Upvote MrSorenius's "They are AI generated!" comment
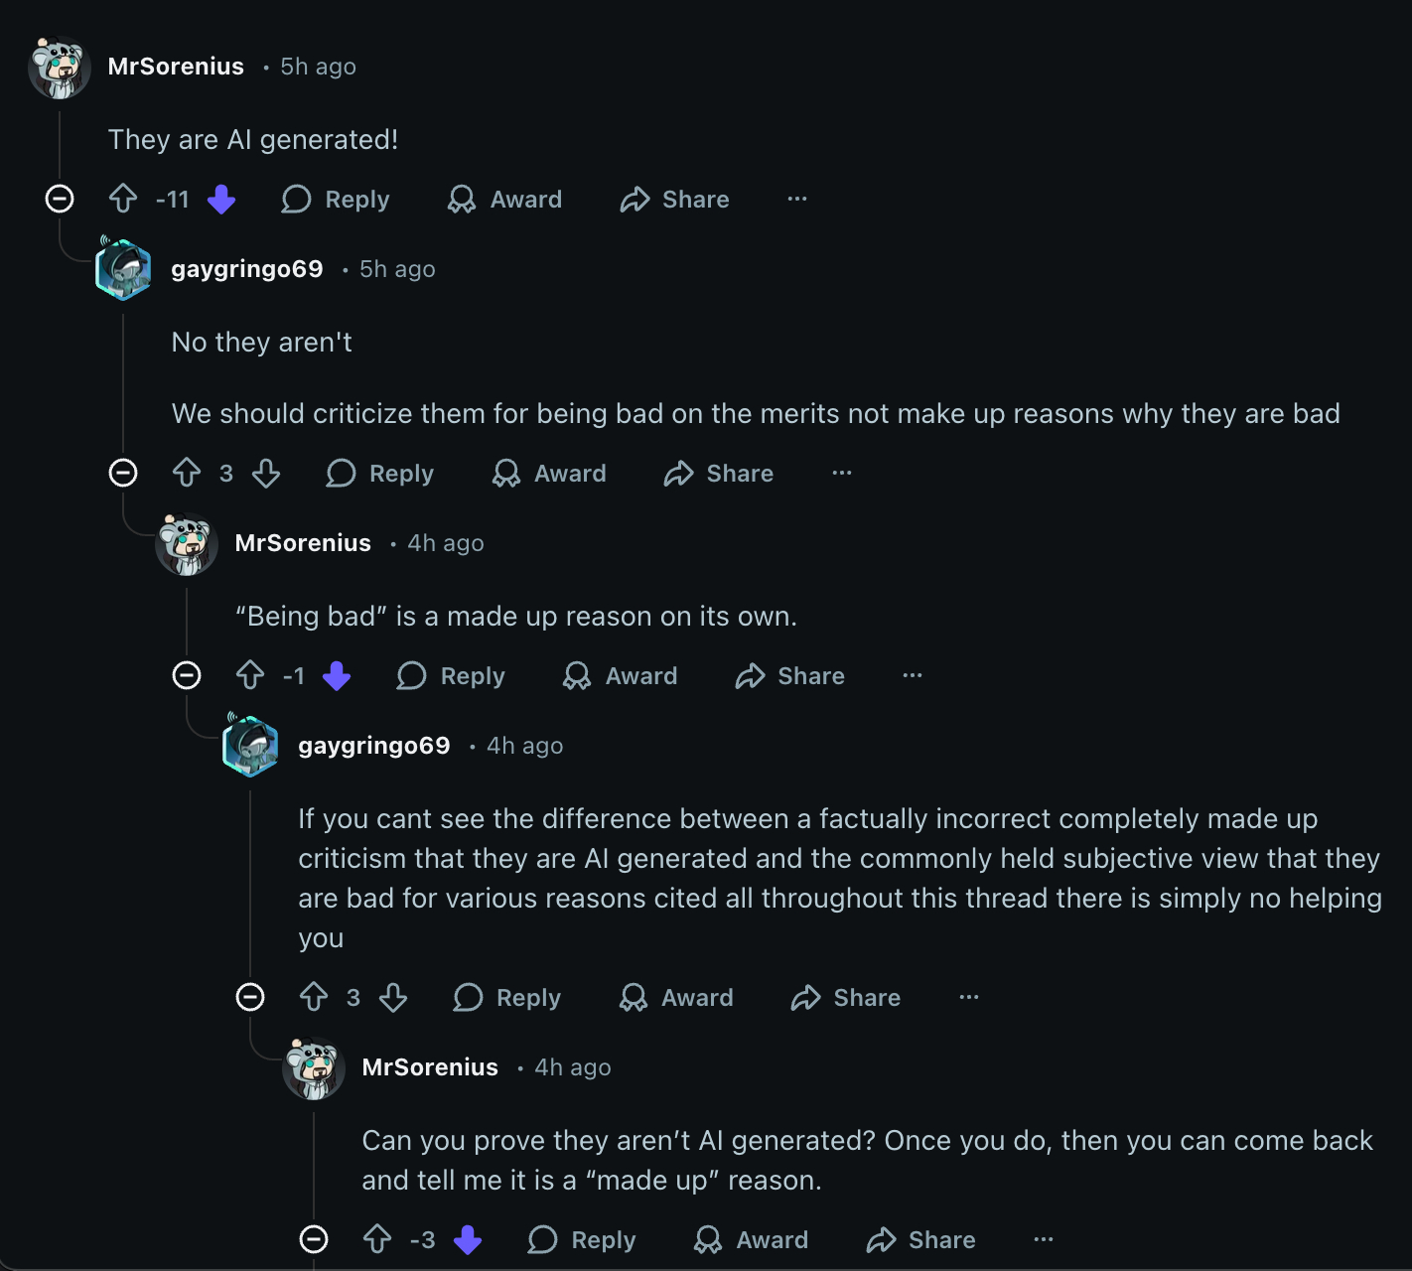1412x1271 pixels. (x=123, y=199)
